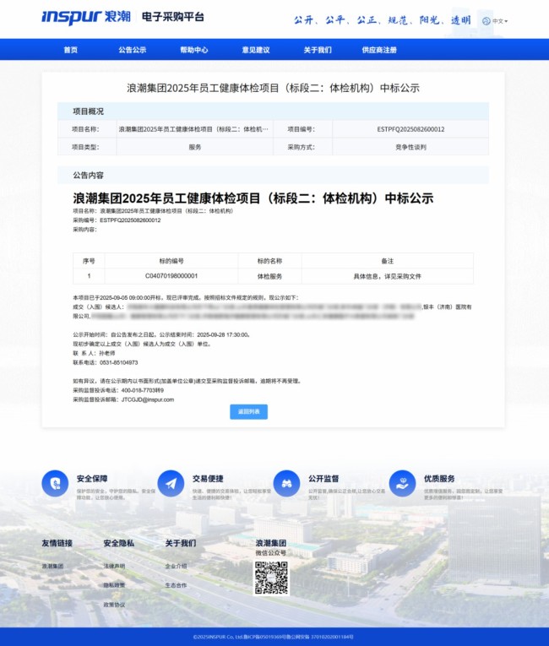Open the 企业介绍 link
549x646 pixels.
pos(176,567)
